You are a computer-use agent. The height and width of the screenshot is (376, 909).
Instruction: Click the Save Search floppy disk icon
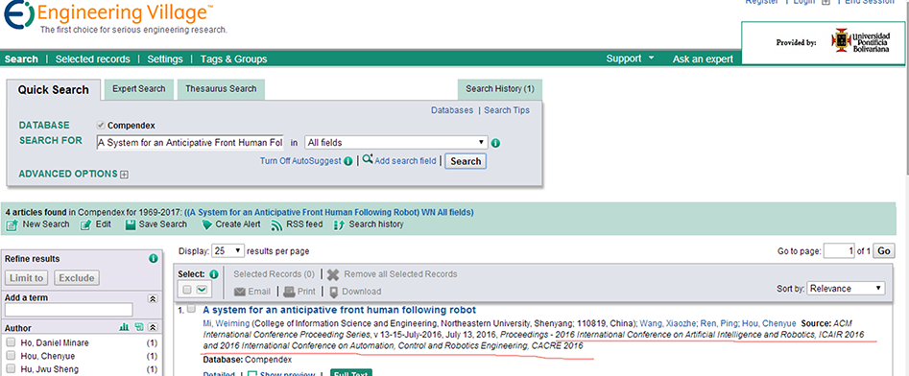[131, 224]
